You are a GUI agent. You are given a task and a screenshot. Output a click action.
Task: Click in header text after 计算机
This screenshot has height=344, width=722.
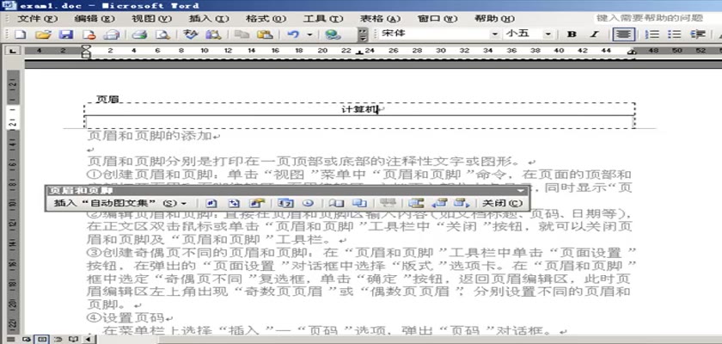point(378,109)
